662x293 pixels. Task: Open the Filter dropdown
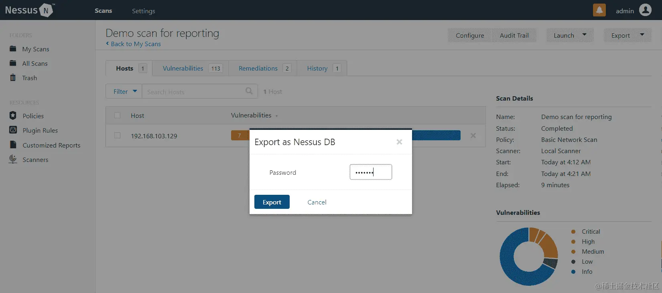(124, 91)
